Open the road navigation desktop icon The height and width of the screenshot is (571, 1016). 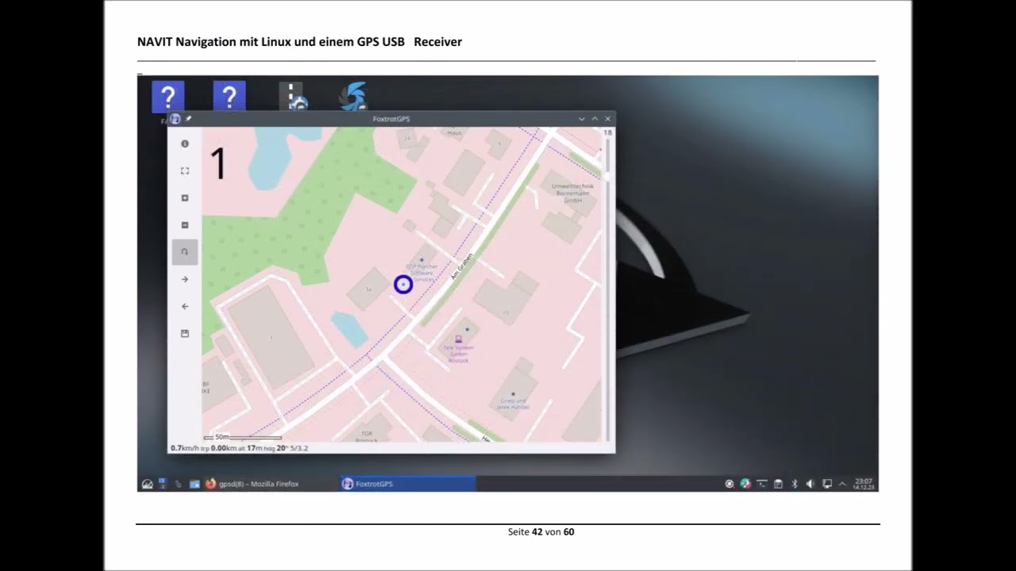point(292,97)
